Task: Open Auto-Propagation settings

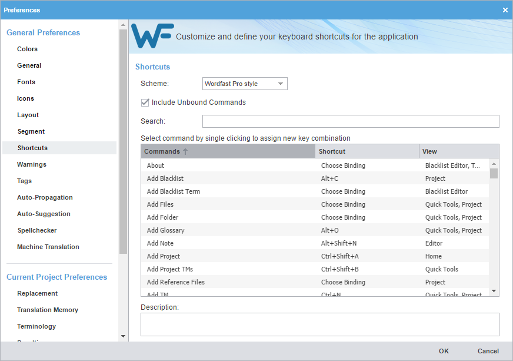Action: click(x=45, y=197)
